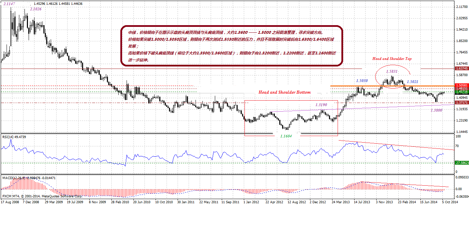The height and width of the screenshot is (248, 469).
Task: Select the red Chinese analysis comment box
Action: click(x=232, y=45)
